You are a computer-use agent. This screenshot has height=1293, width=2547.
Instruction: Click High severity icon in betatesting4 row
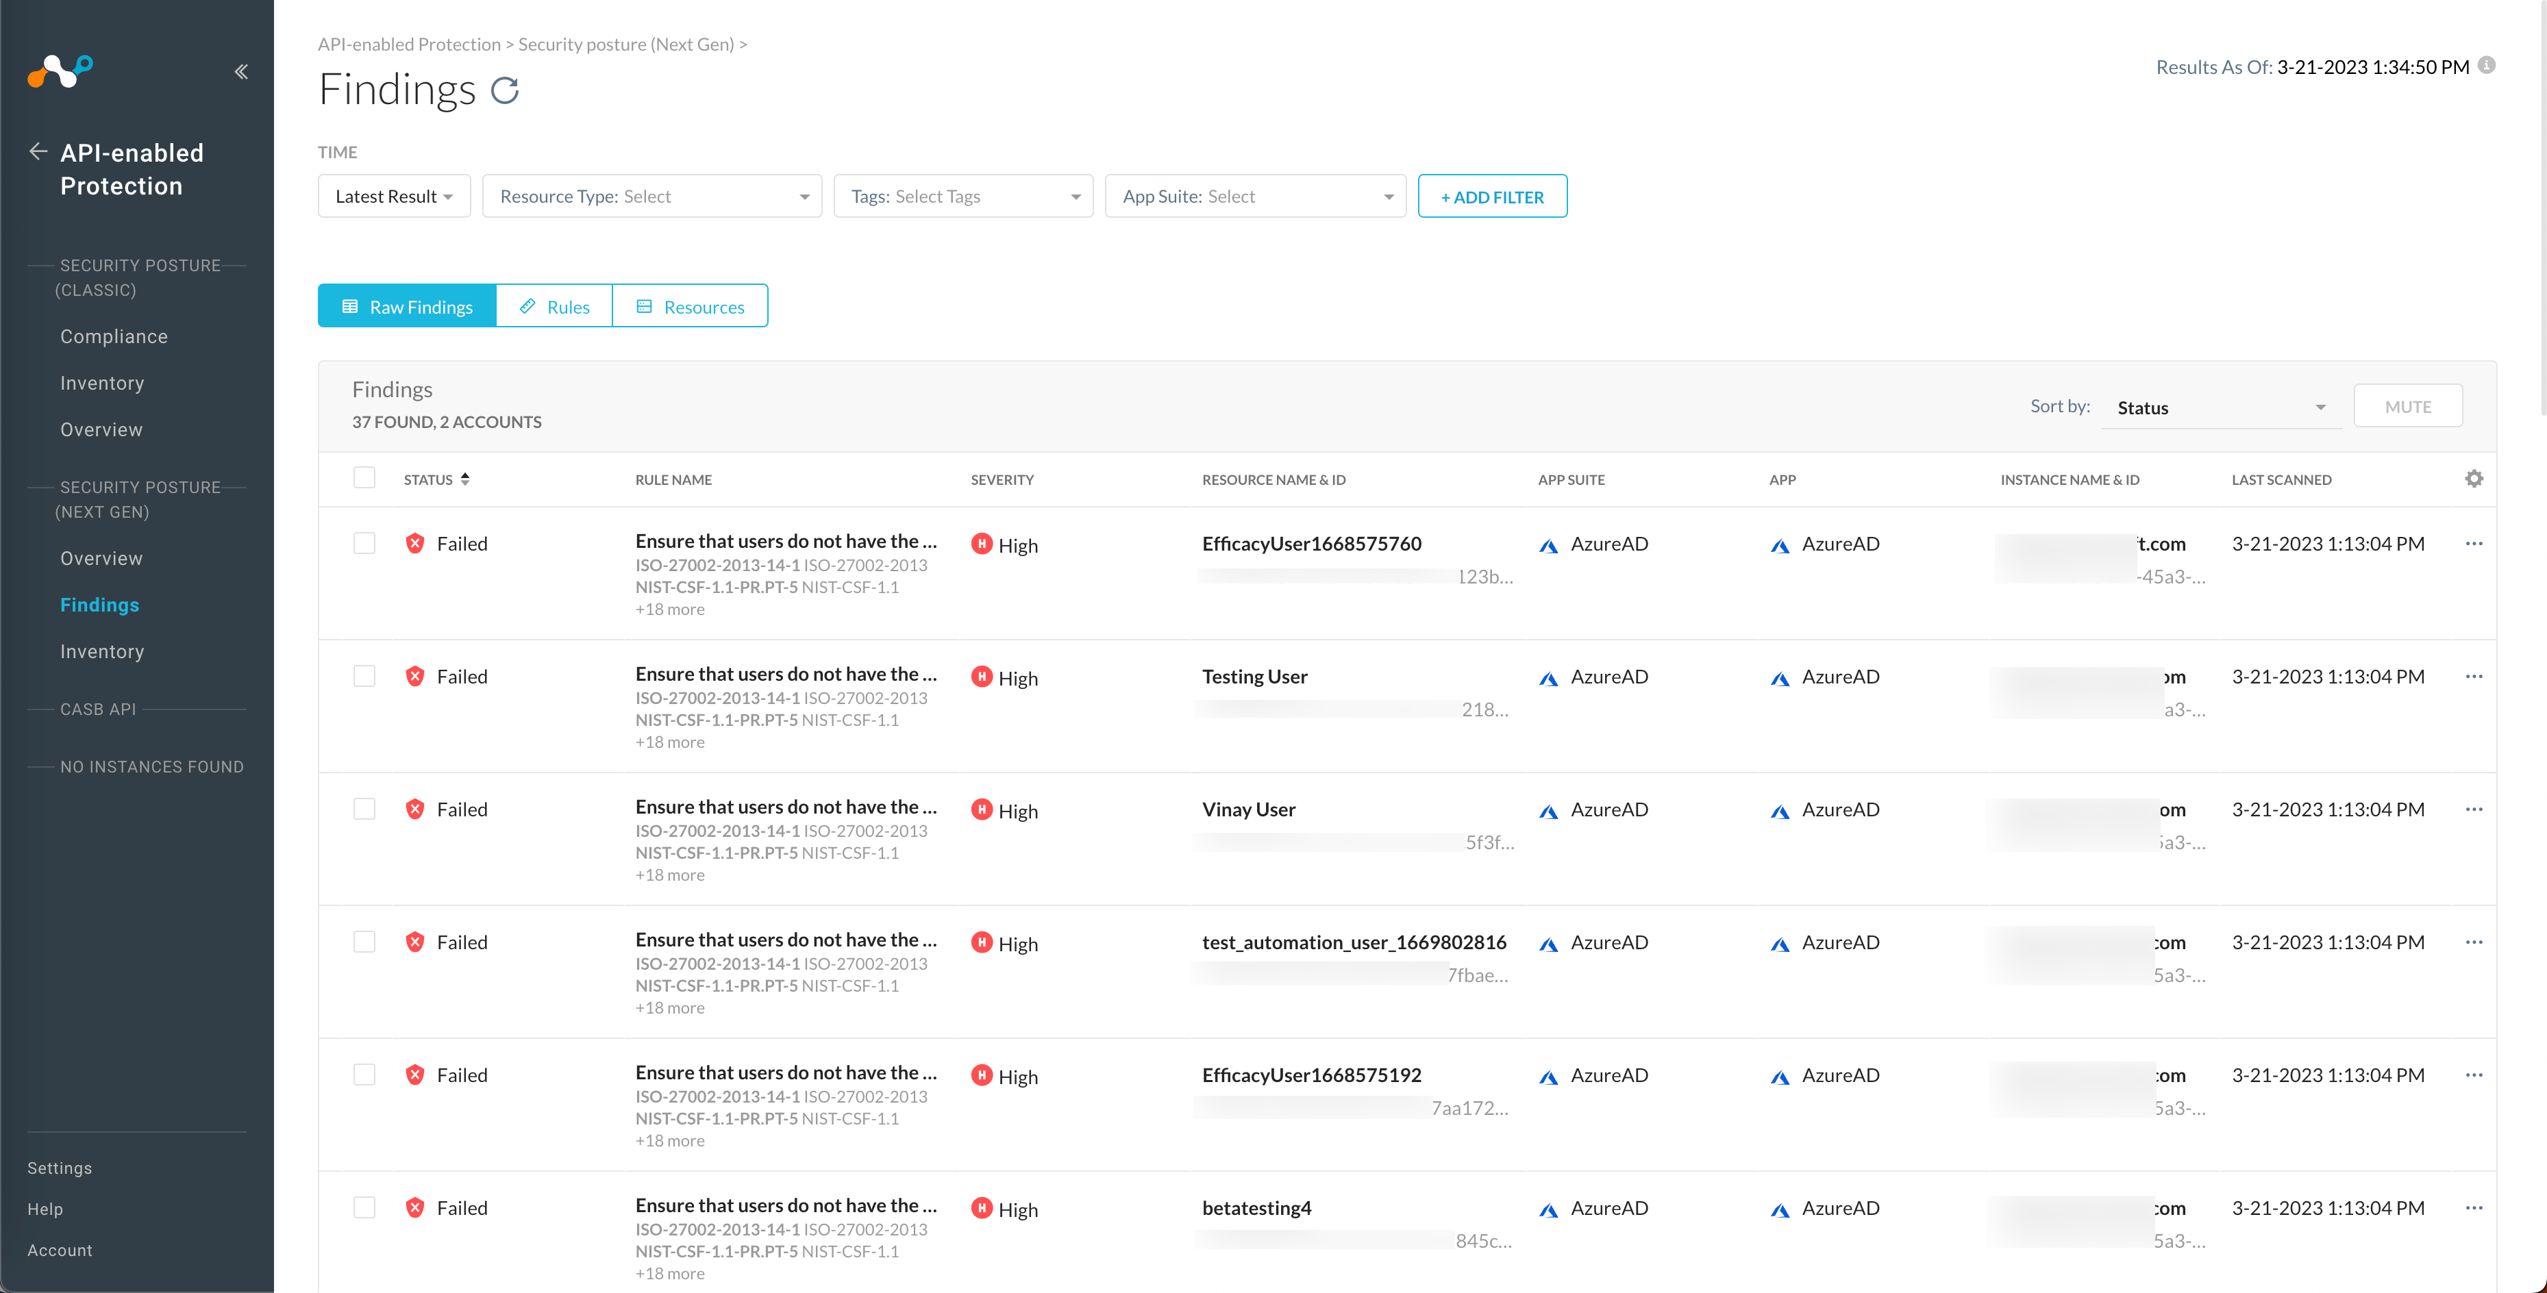[982, 1208]
